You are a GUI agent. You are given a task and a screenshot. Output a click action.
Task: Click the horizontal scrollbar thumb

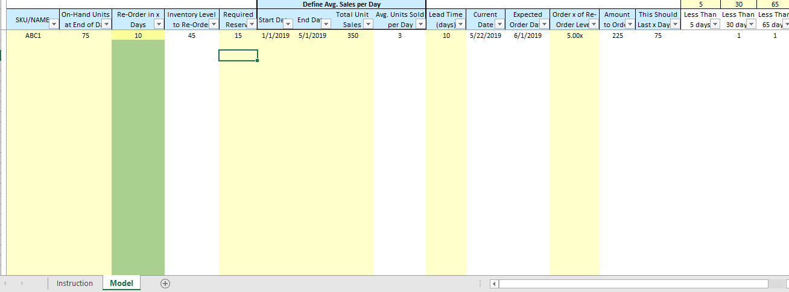point(633,284)
